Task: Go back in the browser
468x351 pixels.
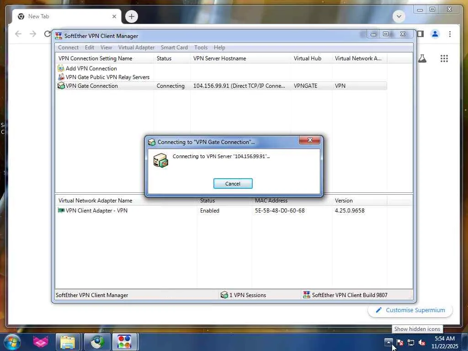Action: click(18, 34)
